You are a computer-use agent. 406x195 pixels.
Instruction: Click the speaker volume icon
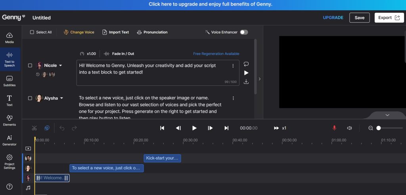click(x=349, y=128)
